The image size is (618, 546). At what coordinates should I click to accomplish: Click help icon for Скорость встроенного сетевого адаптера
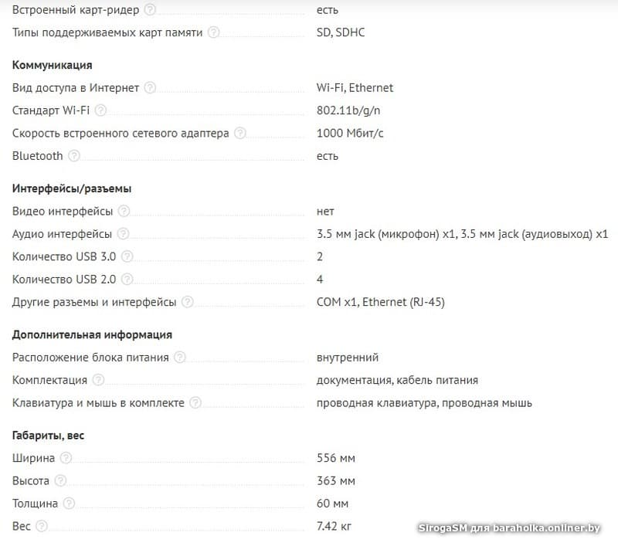239,133
